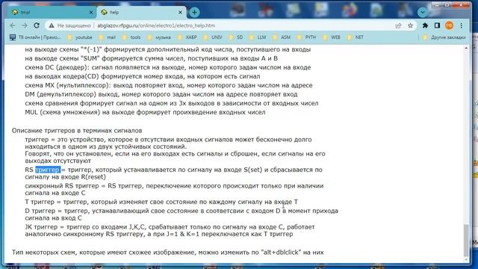Click the line starting 'JK триггер = триггер'

pos(170,231)
